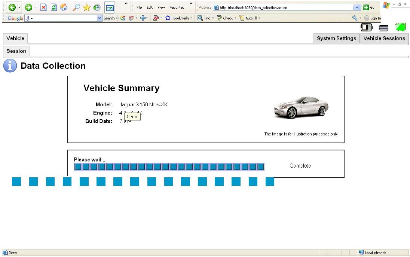Click in the address URL field
410x257 pixels.
click(286, 7)
